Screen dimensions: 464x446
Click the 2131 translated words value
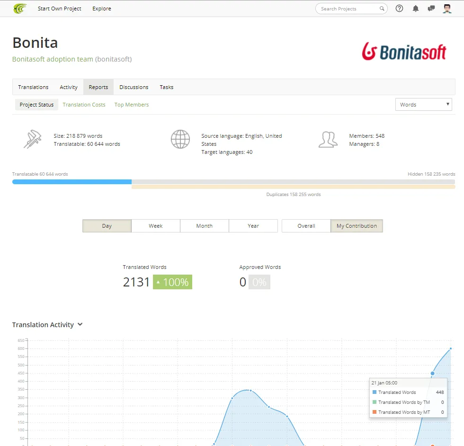(136, 282)
